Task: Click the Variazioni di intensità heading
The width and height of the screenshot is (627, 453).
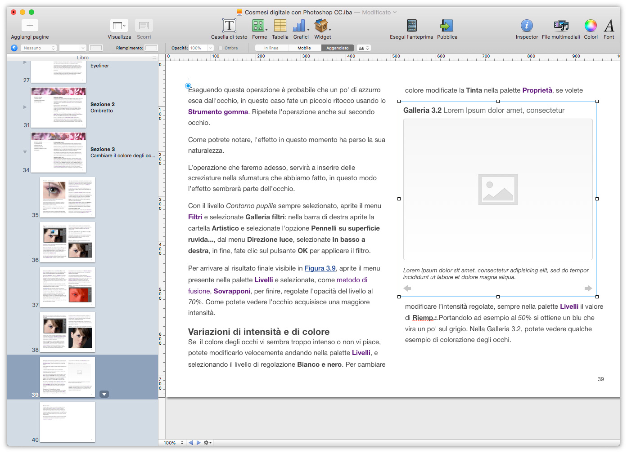Action: (x=259, y=332)
